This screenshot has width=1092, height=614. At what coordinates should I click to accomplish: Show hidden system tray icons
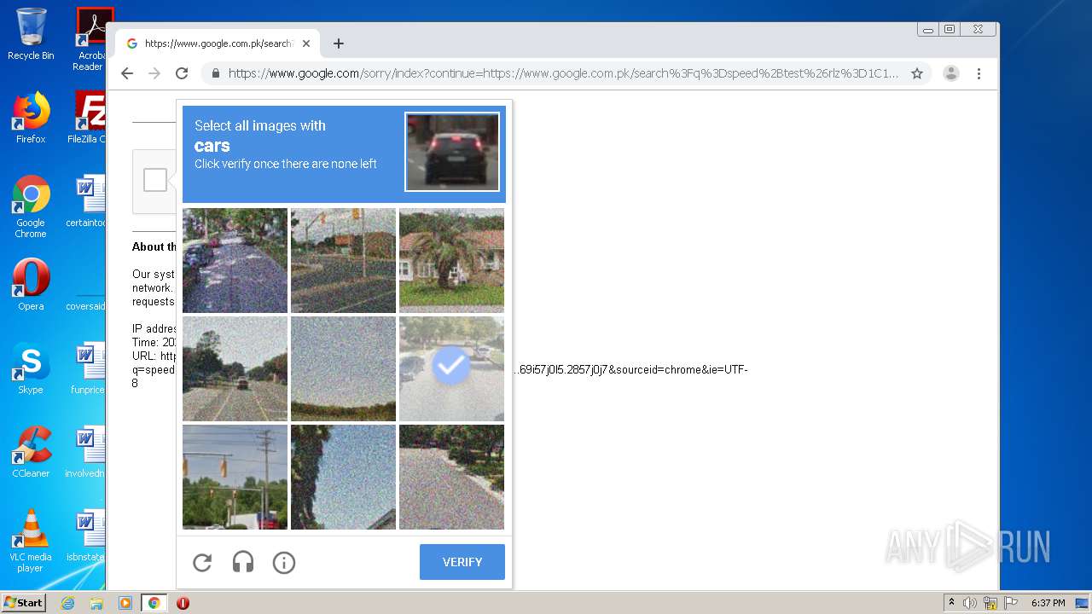951,603
